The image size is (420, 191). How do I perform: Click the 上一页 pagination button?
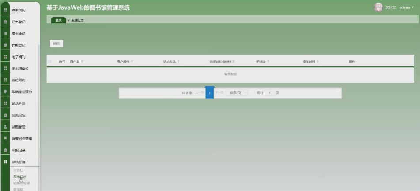(x=200, y=92)
